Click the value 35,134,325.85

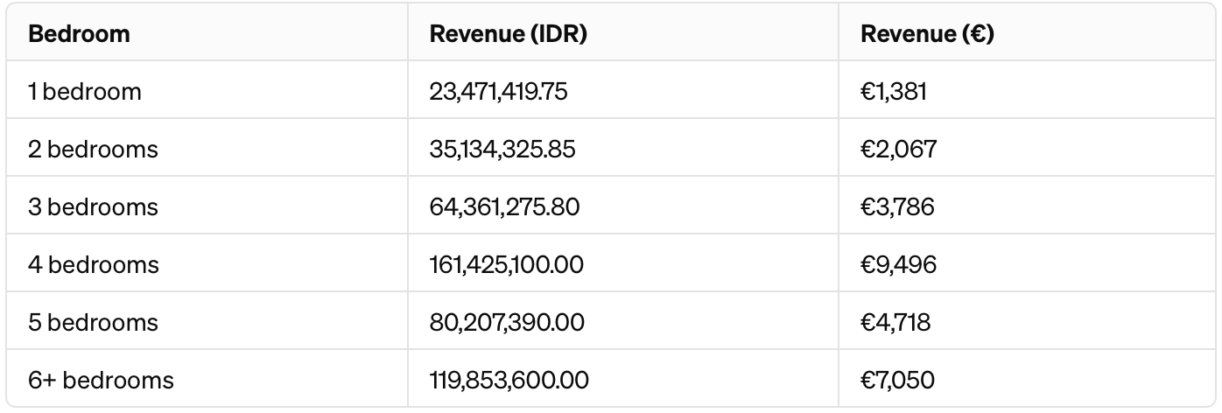(502, 149)
